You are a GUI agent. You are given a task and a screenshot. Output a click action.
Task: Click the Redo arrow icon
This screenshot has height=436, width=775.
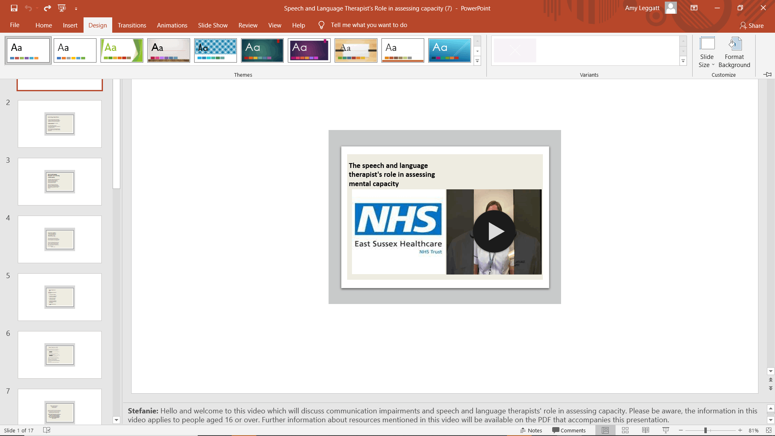47,8
